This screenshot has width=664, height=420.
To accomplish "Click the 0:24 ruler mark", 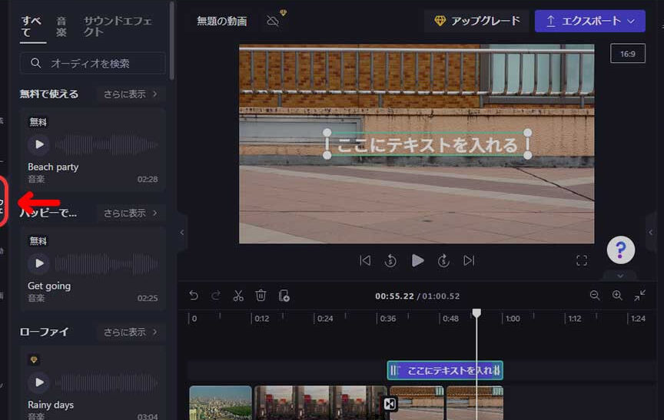I will pyautogui.click(x=325, y=319).
